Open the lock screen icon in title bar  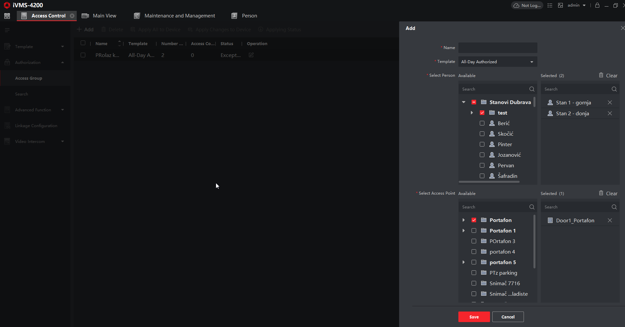597,5
